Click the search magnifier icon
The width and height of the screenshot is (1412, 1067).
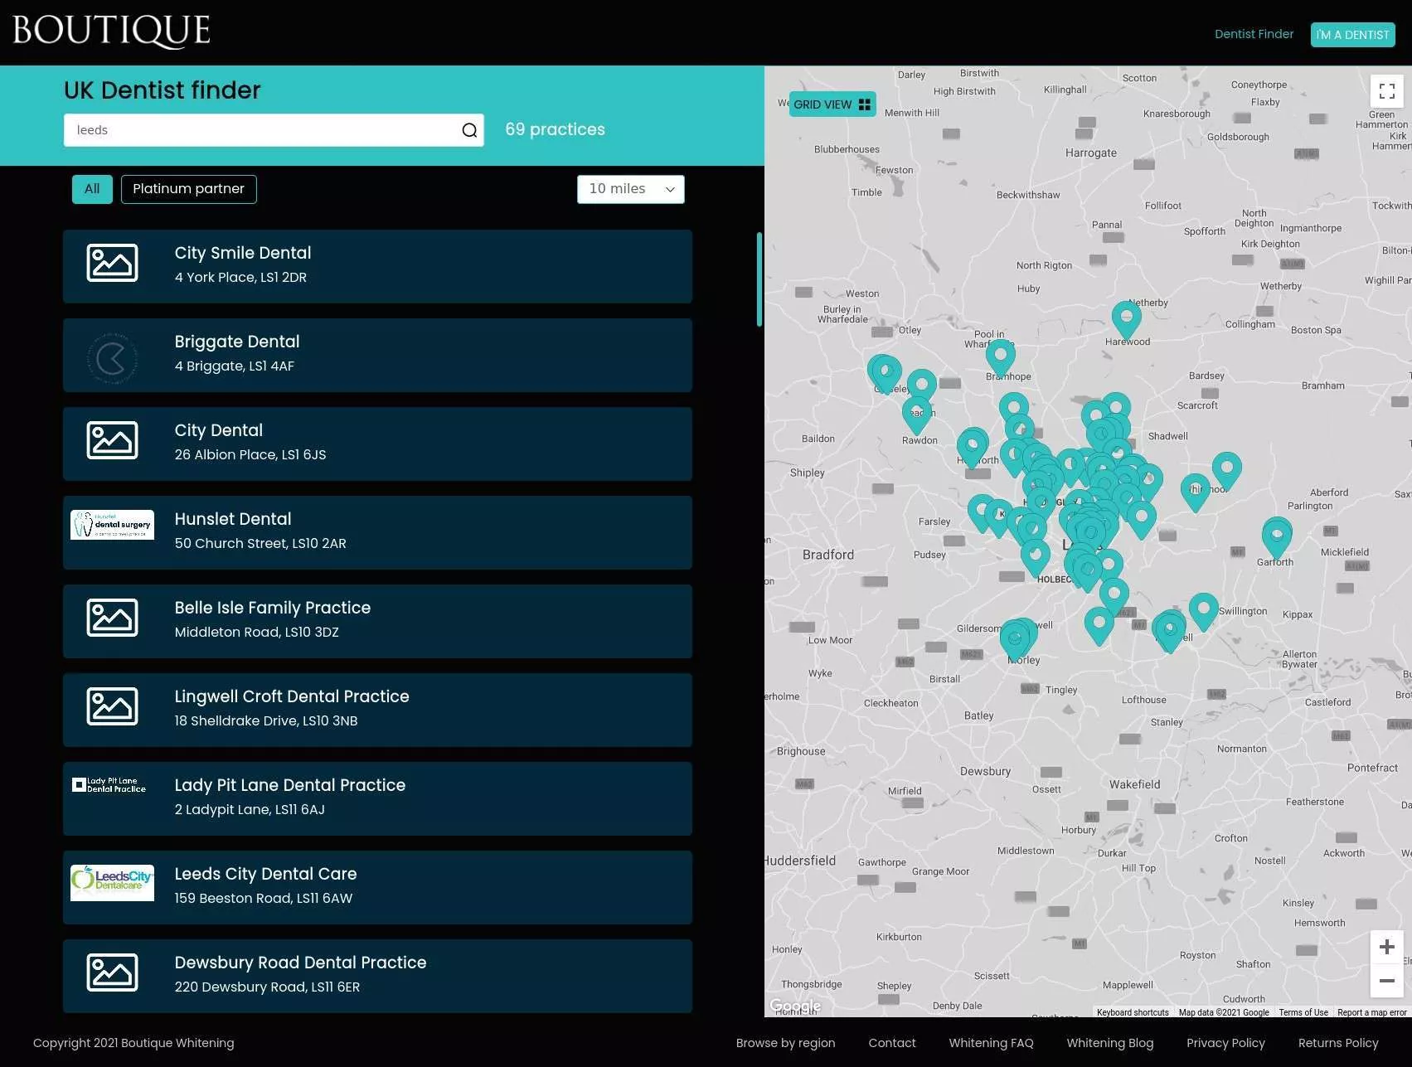(469, 130)
